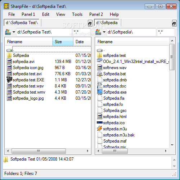
Task: Open the Tools menu
Action: click(77, 14)
